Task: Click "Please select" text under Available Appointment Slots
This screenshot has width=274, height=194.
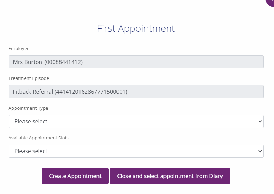Action: 31,151
